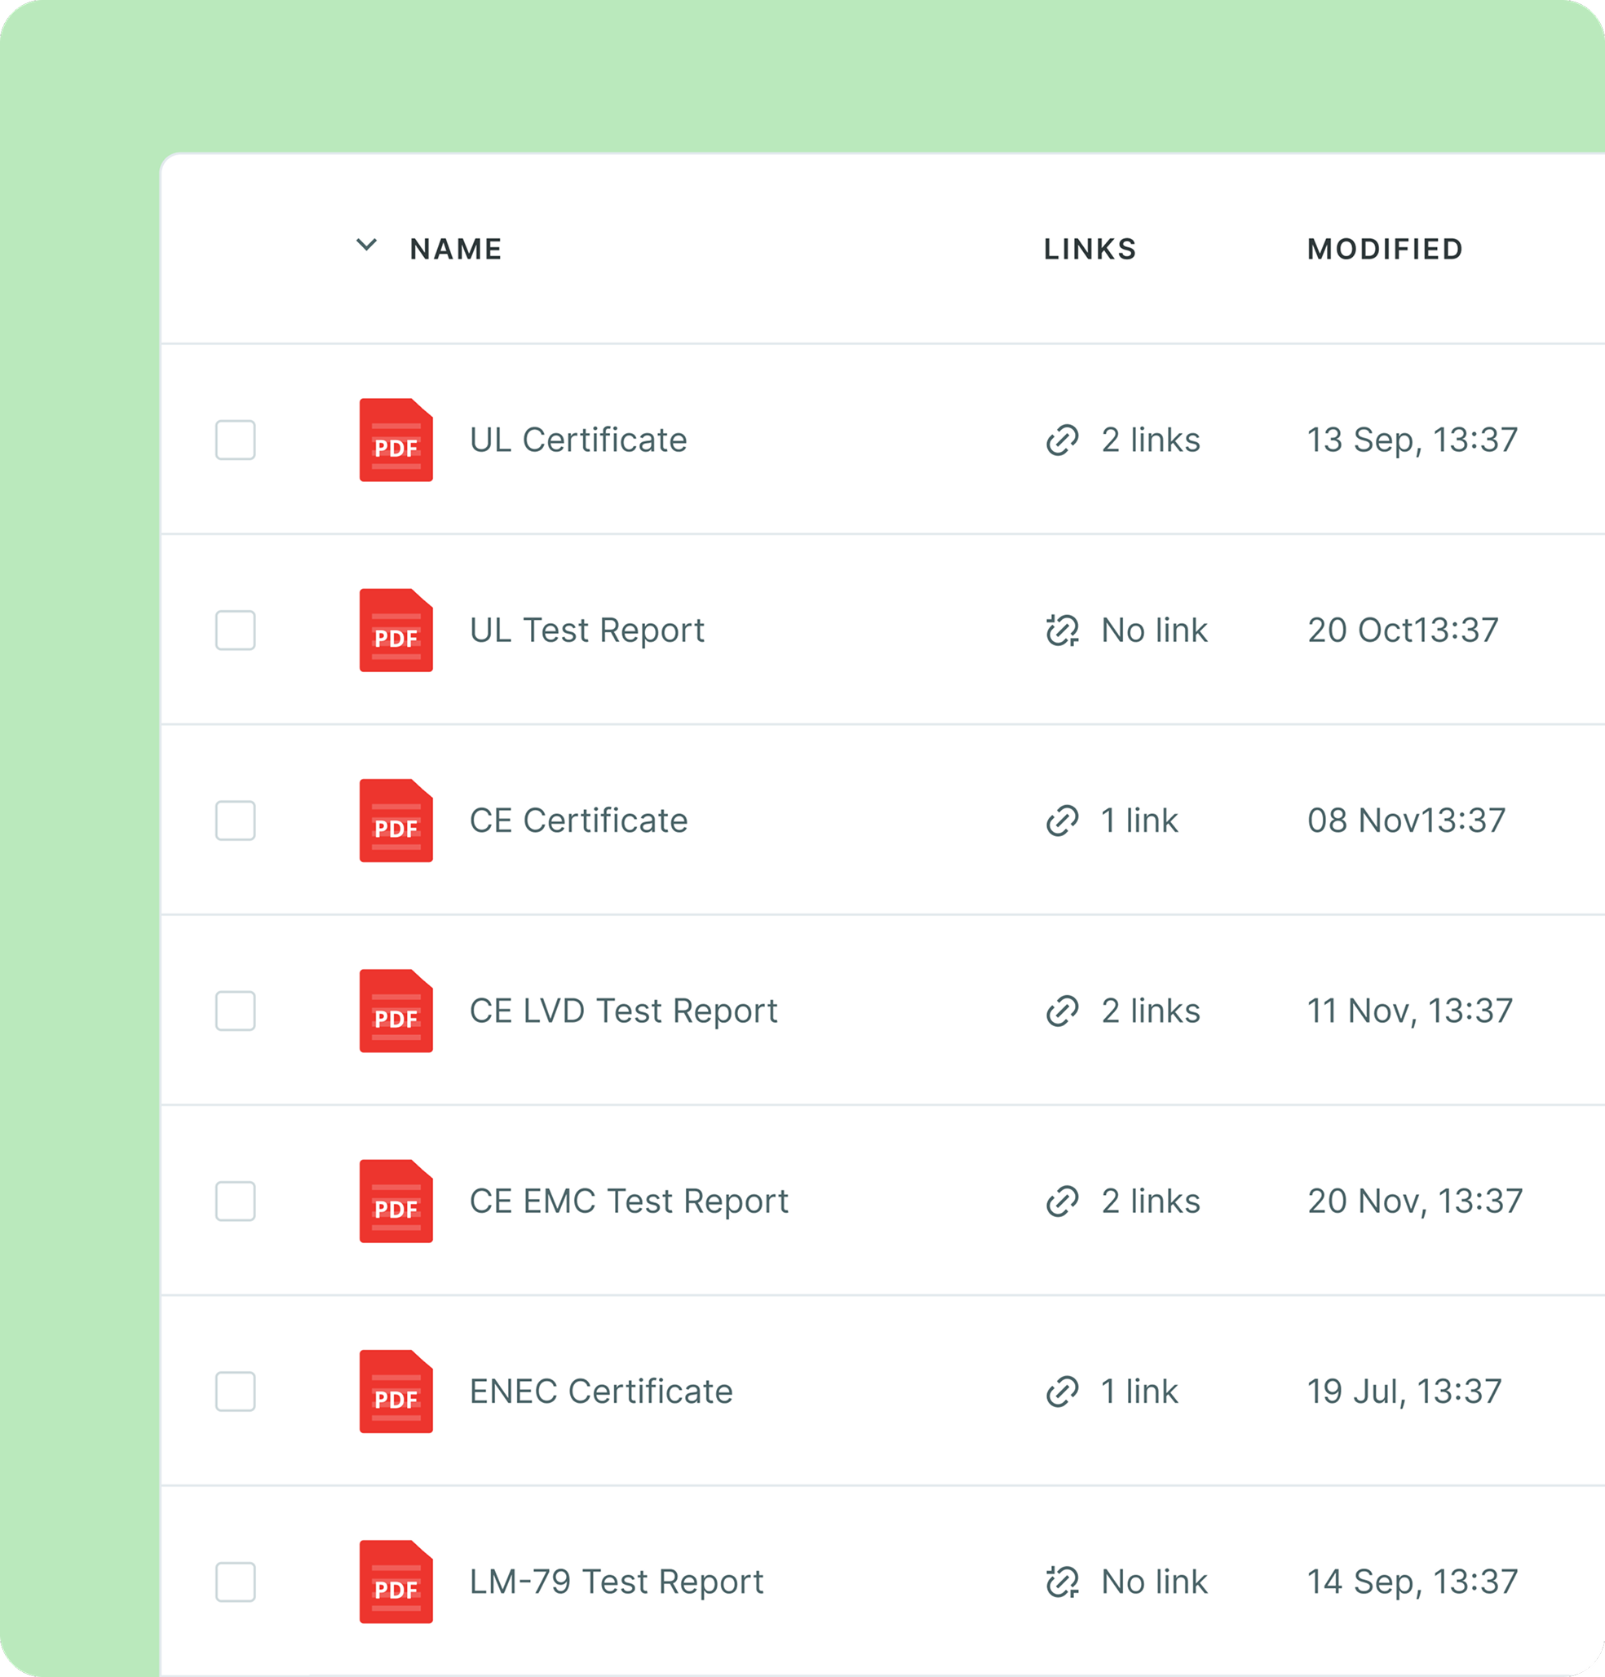Toggle the sort chevron beside NAME
The width and height of the screenshot is (1605, 1677).
(366, 246)
